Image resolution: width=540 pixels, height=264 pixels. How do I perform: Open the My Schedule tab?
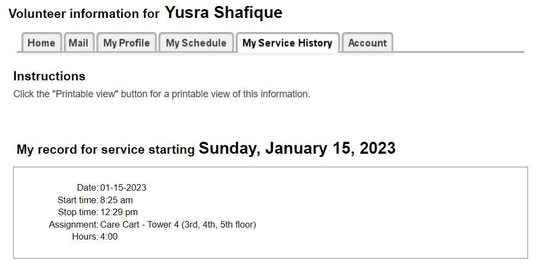tap(196, 43)
